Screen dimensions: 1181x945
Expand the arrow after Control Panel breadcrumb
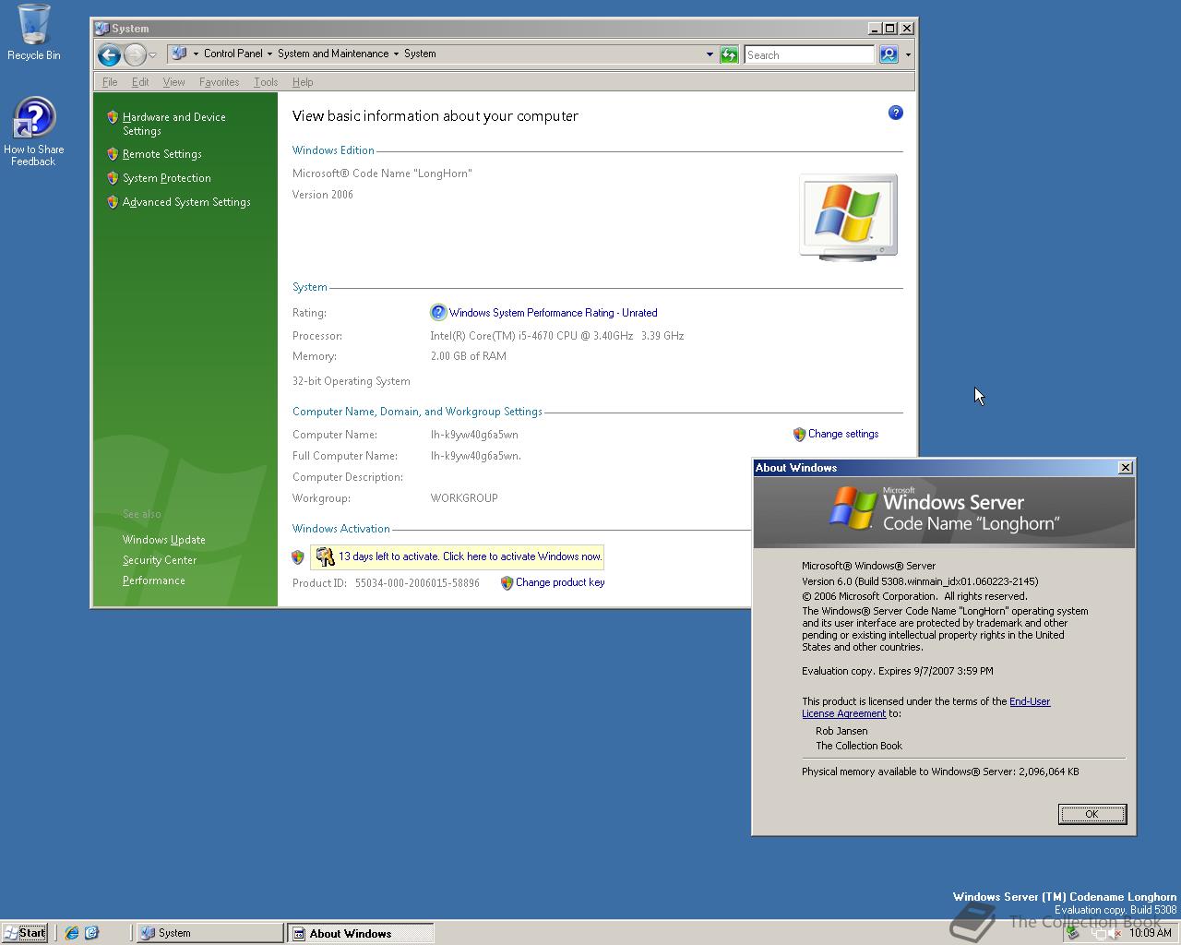click(x=269, y=54)
